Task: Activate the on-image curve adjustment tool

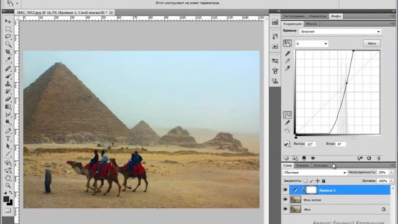Action: (287, 44)
